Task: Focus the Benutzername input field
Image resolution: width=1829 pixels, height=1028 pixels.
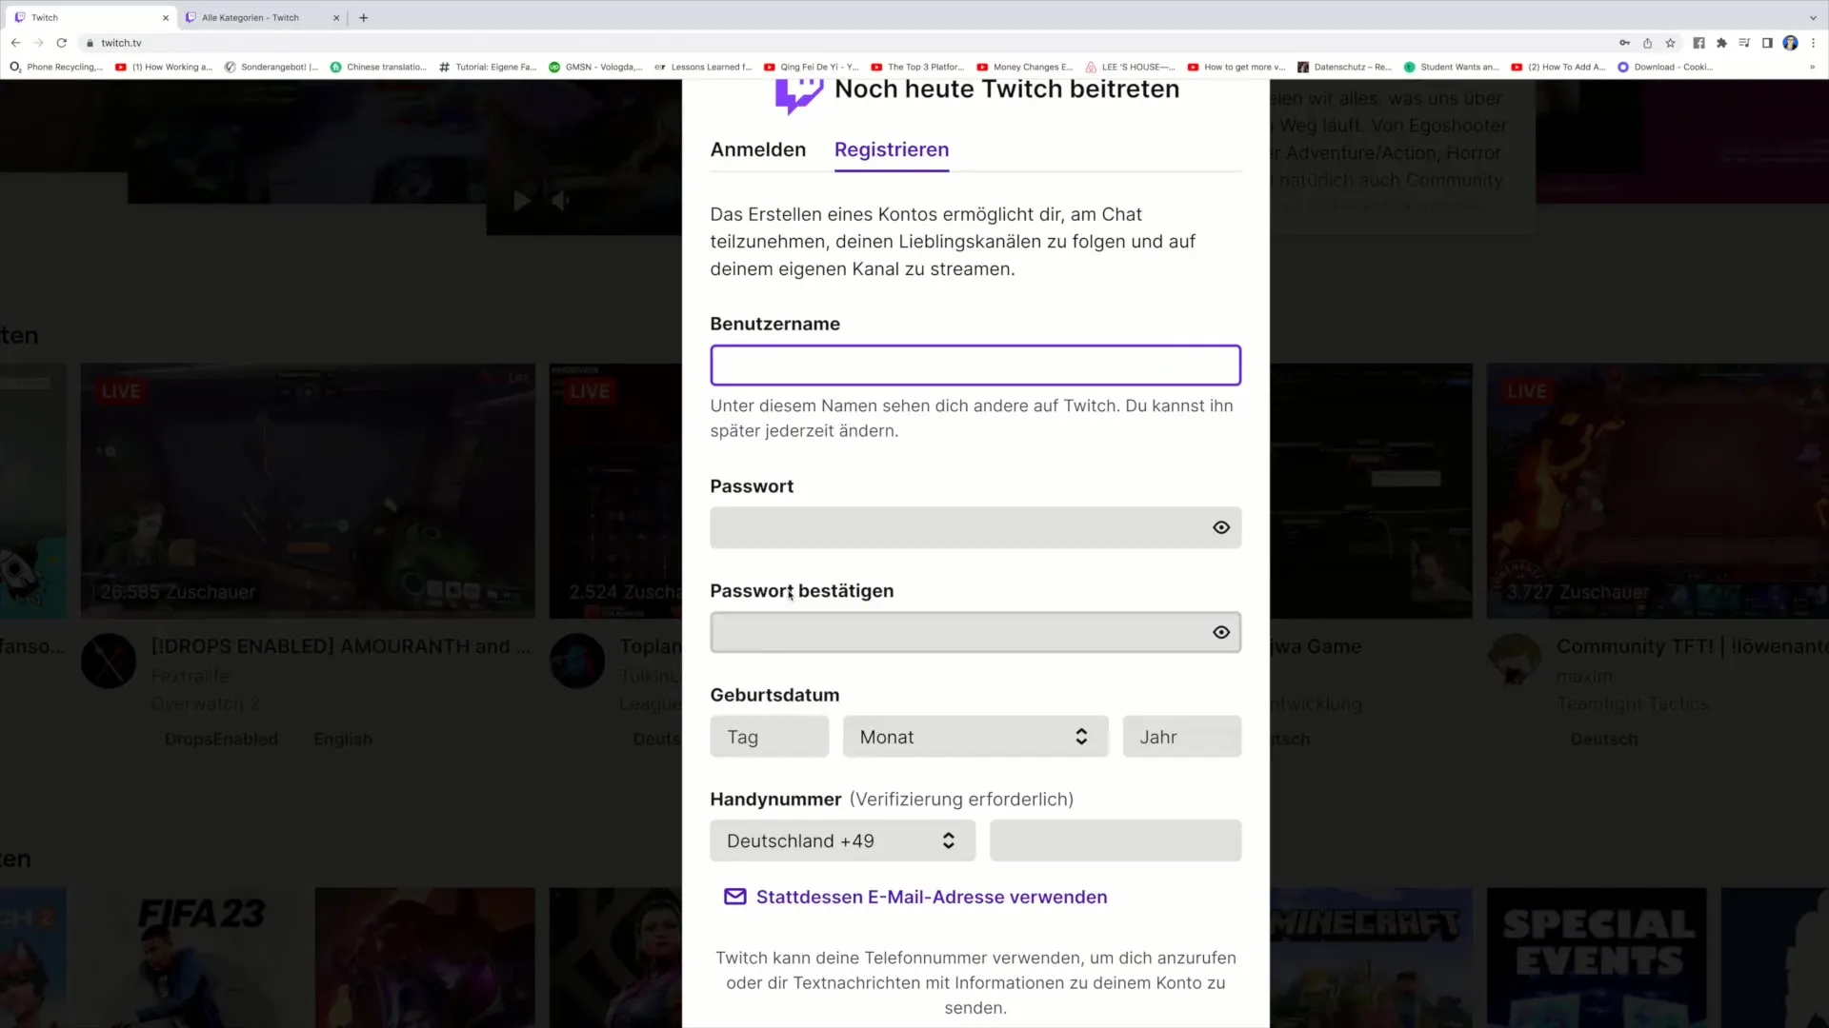Action: [x=975, y=366]
